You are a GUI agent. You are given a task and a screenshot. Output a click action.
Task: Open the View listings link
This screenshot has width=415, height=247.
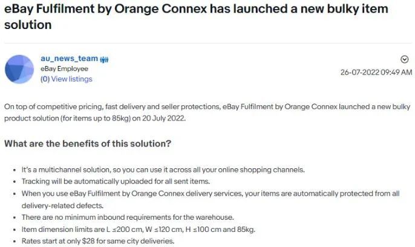click(72, 79)
